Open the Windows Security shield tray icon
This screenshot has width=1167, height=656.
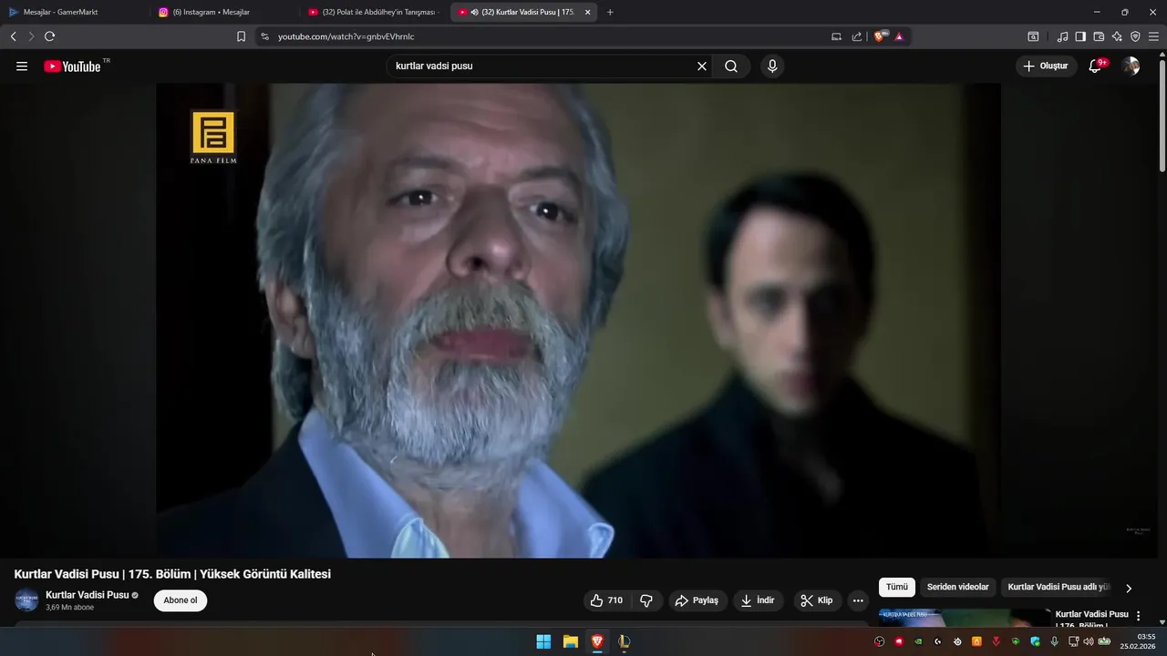pyautogui.click(x=1035, y=641)
